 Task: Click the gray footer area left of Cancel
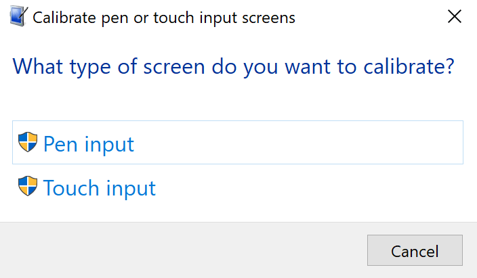point(183,250)
